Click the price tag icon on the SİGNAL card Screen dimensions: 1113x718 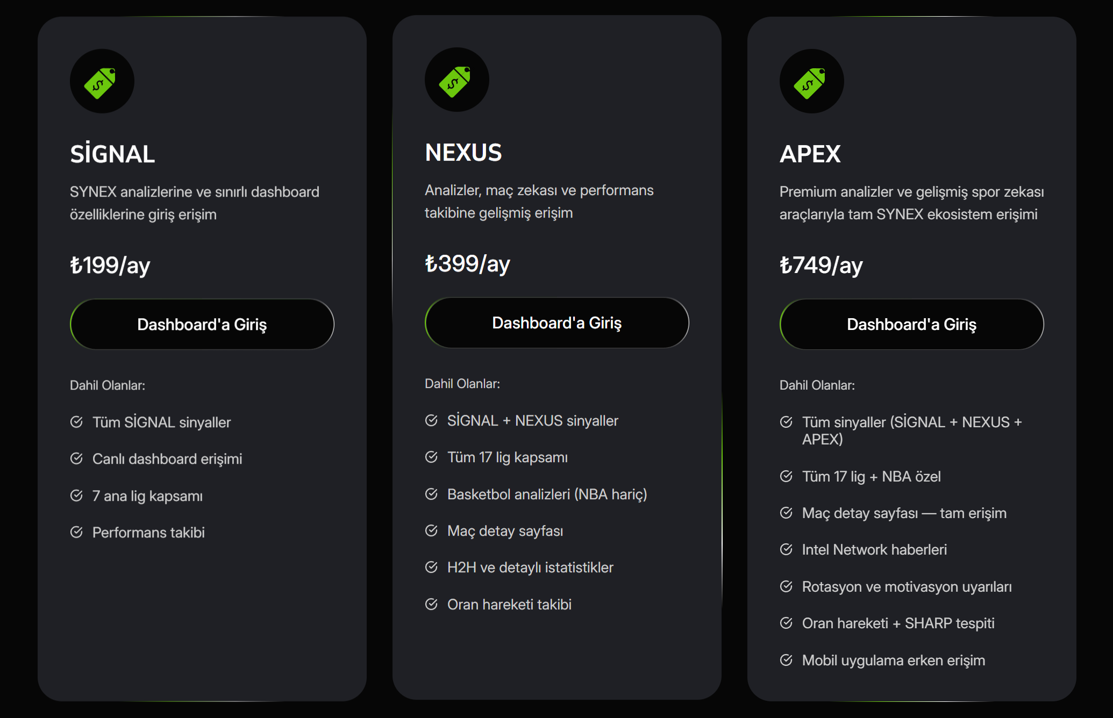[102, 82]
